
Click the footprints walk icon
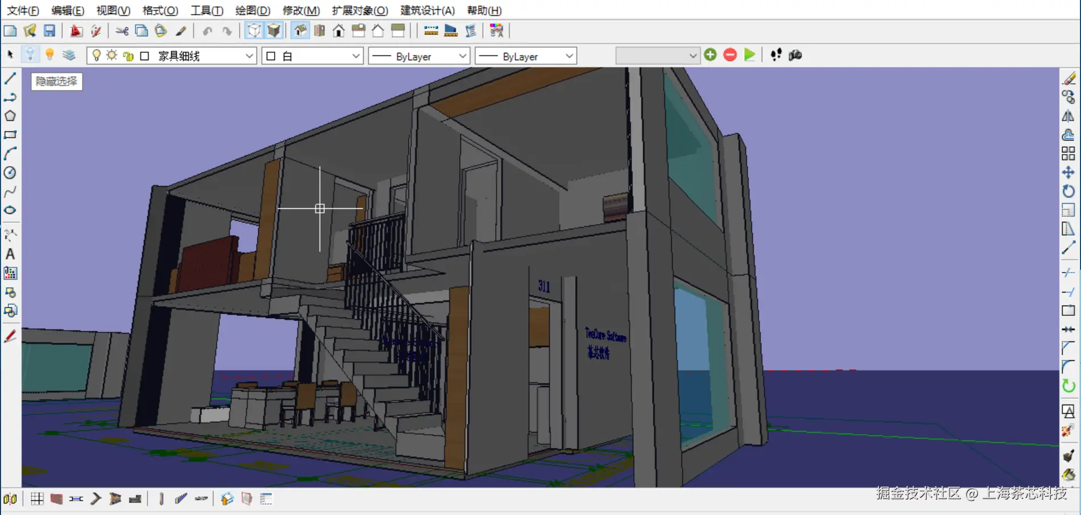coord(775,55)
